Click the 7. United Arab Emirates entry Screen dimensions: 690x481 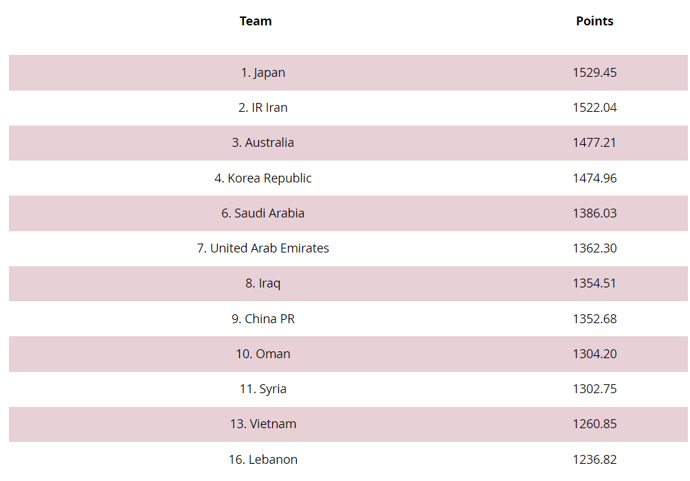pyautogui.click(x=263, y=248)
